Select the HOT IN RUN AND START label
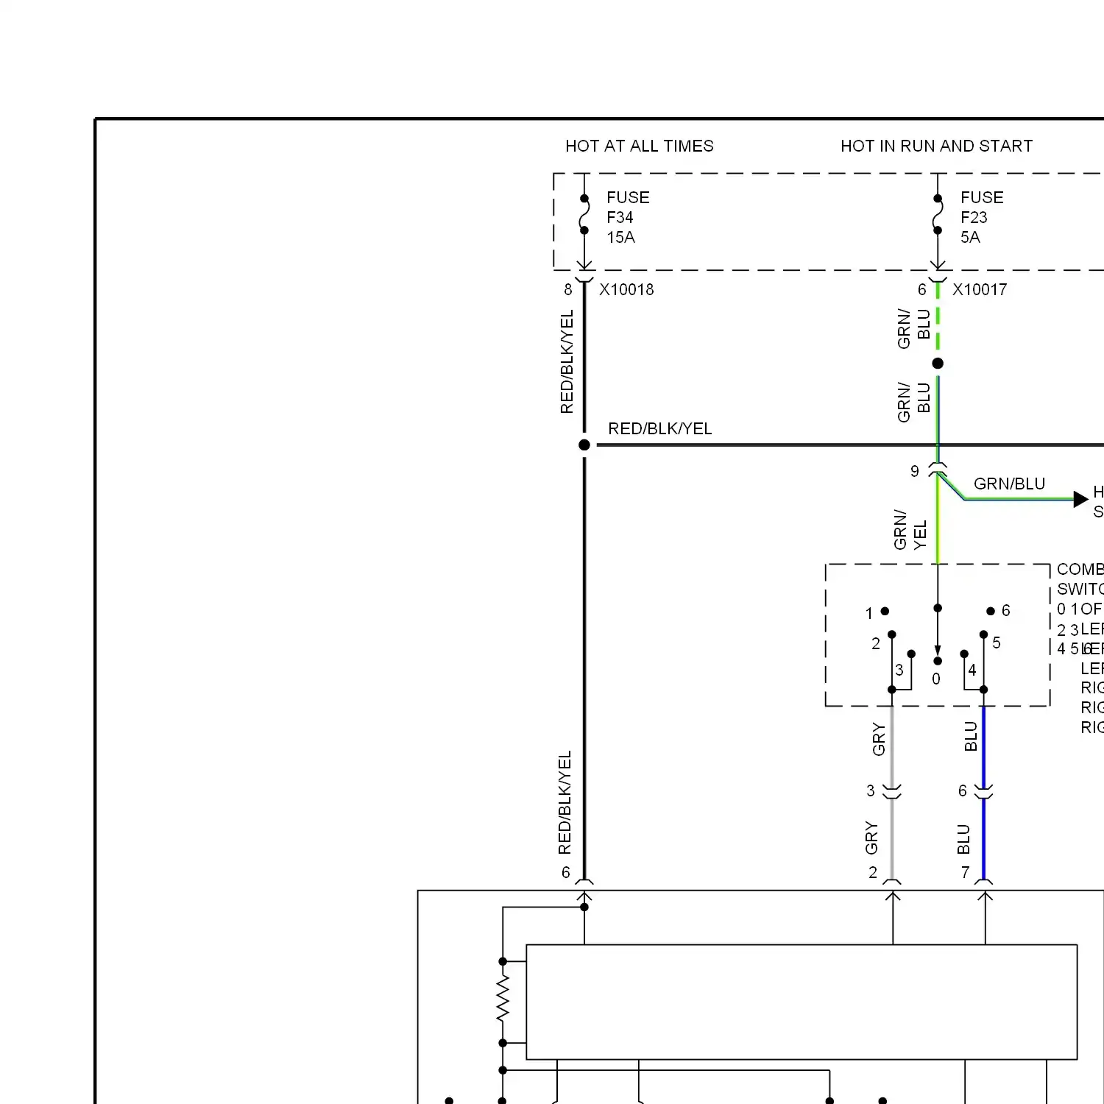Image resolution: width=1104 pixels, height=1104 pixels. (936, 146)
